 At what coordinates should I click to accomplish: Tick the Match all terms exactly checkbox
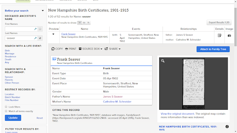(x=6, y=111)
